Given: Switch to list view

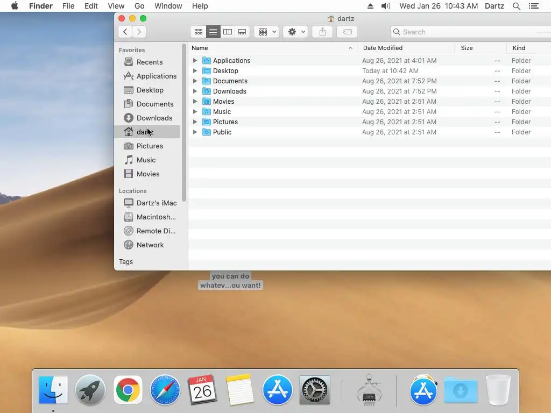Looking at the screenshot, I should click(213, 32).
